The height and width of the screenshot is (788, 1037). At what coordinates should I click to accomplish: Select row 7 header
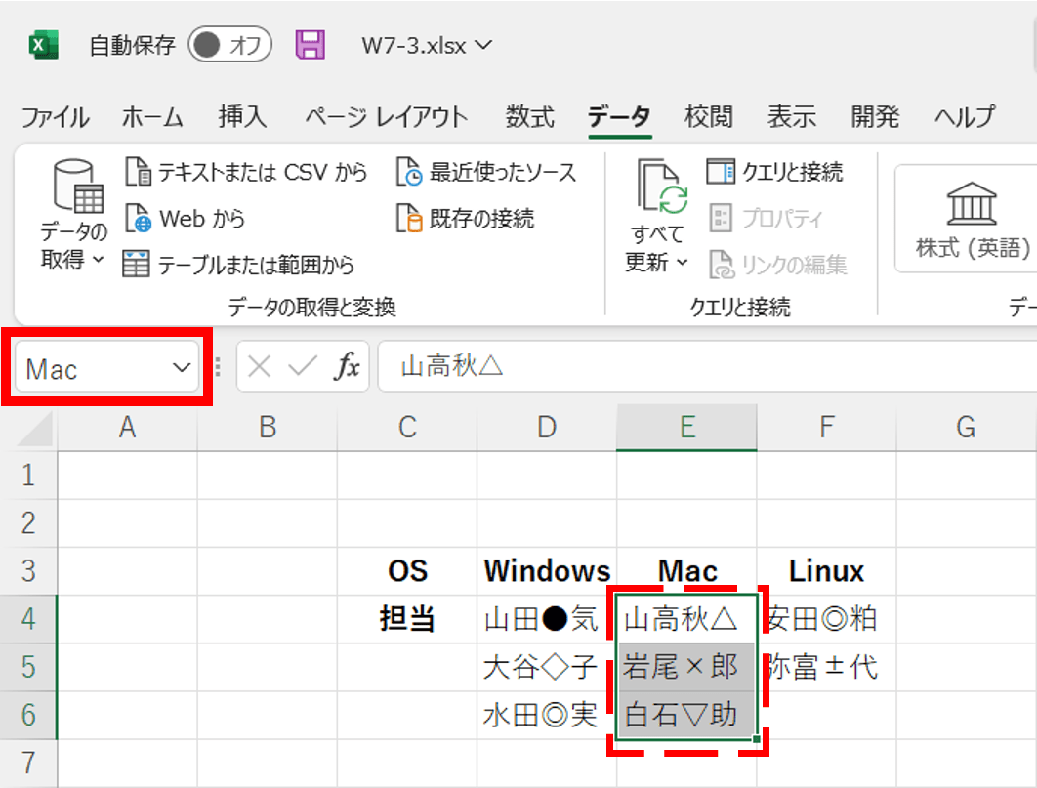tap(28, 763)
